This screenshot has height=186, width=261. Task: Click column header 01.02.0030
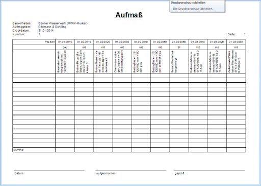(122, 42)
